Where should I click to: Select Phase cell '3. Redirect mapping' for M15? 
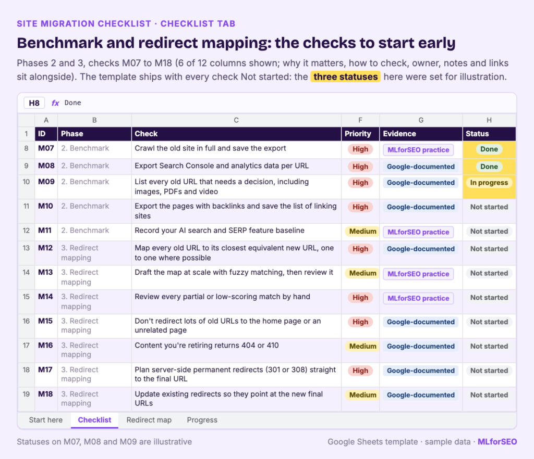[x=94, y=326]
